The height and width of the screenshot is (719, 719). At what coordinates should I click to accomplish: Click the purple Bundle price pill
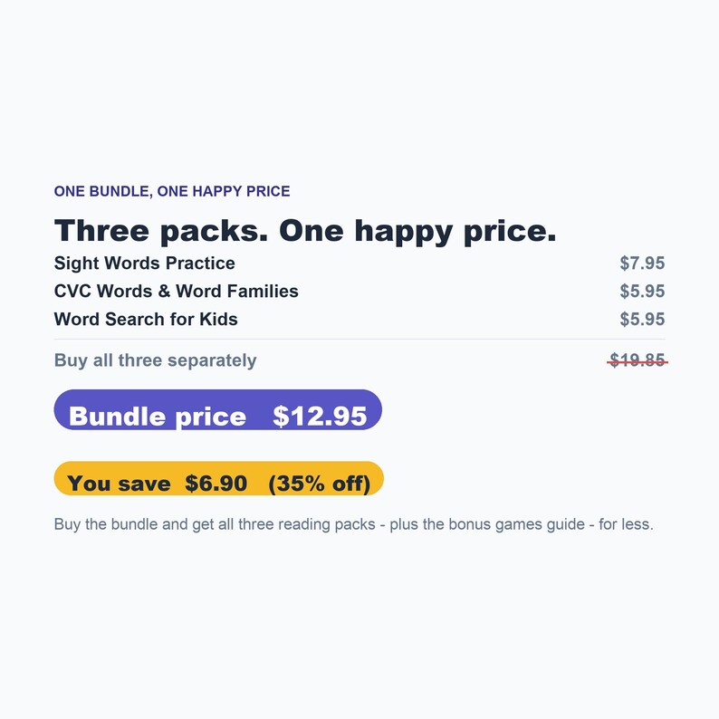click(218, 409)
